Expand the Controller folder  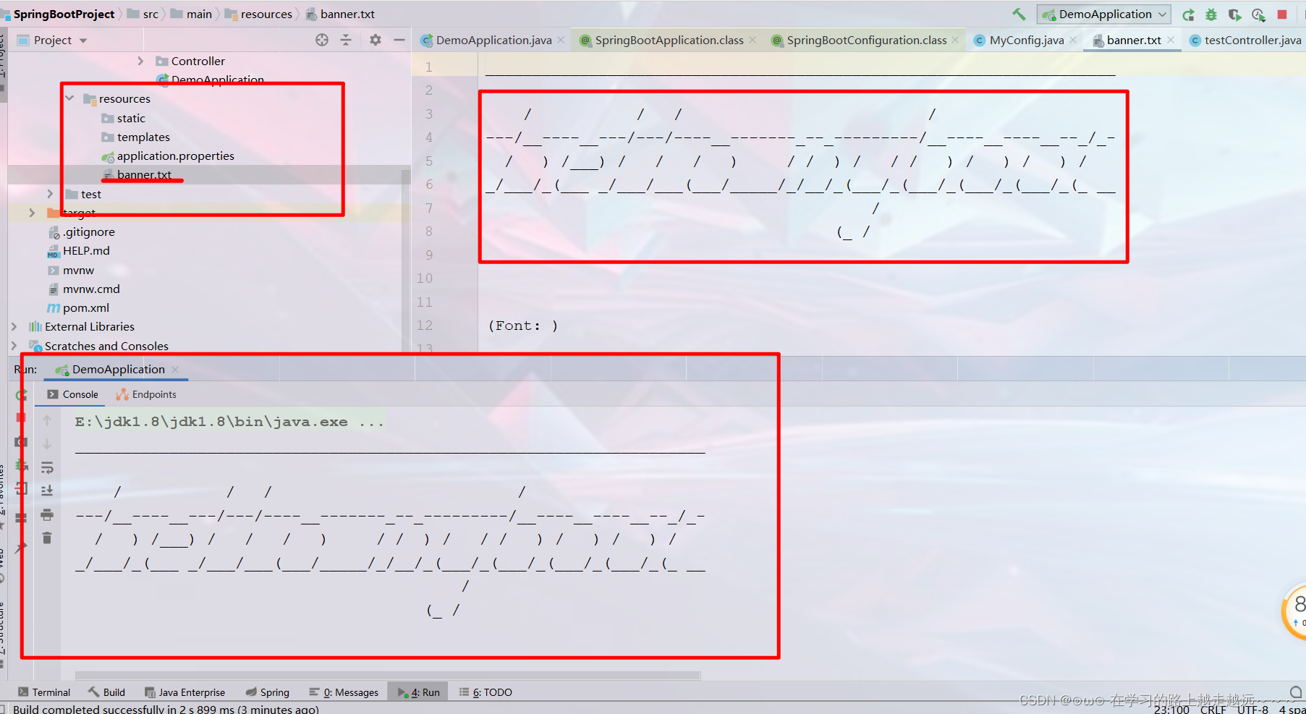[x=140, y=61]
